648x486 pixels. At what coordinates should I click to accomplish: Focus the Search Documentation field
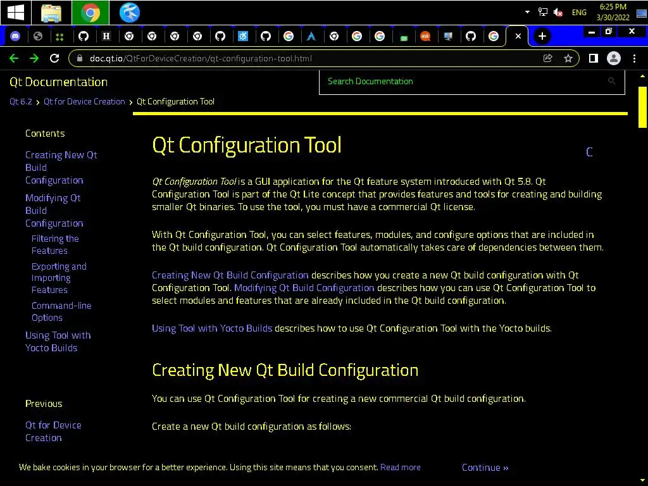click(x=472, y=82)
